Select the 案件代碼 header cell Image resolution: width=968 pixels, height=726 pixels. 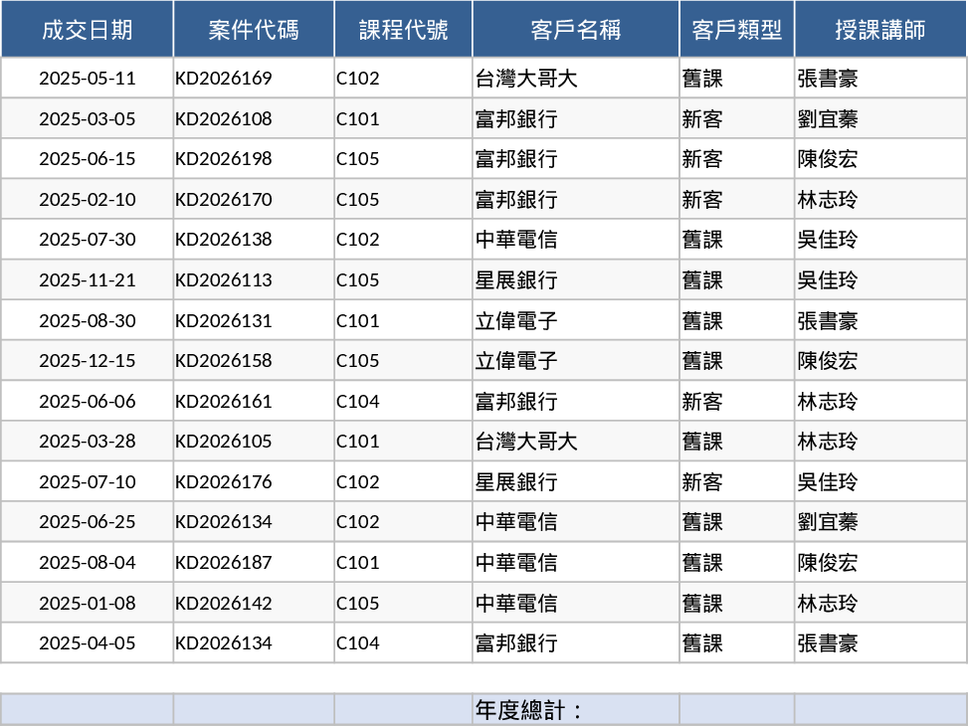(x=254, y=30)
